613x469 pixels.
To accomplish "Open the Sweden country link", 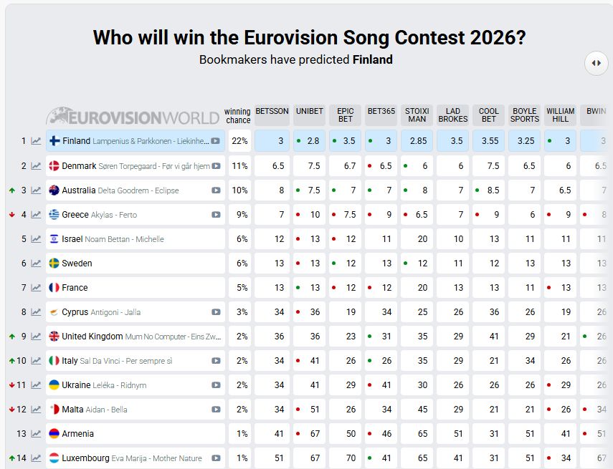I will pyautogui.click(x=77, y=263).
